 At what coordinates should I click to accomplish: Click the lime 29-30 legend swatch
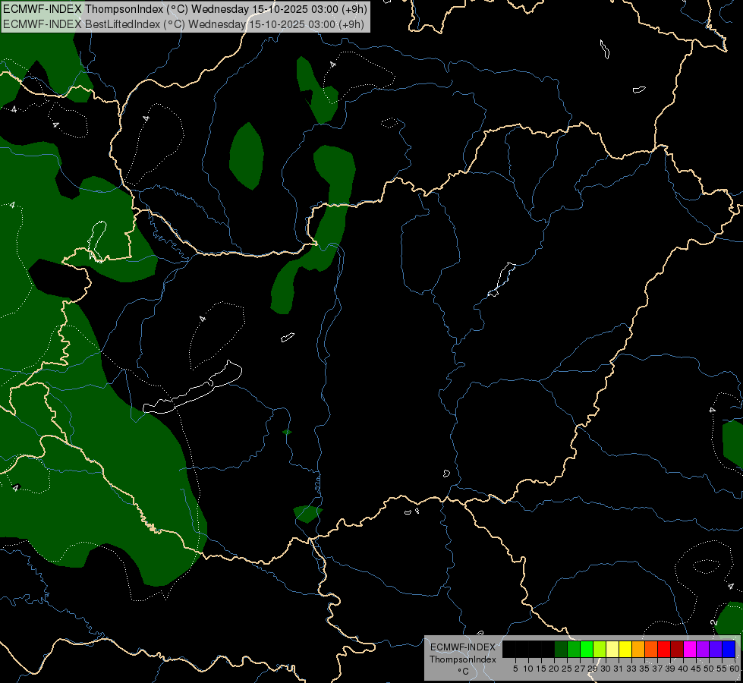pyautogui.click(x=600, y=649)
